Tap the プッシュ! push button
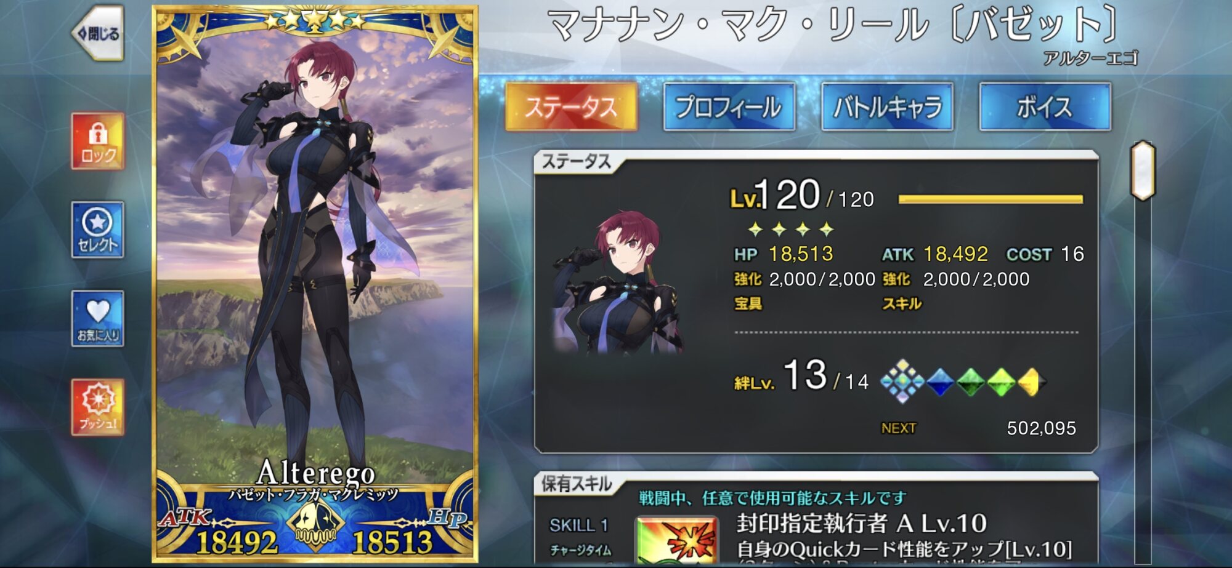 (98, 407)
